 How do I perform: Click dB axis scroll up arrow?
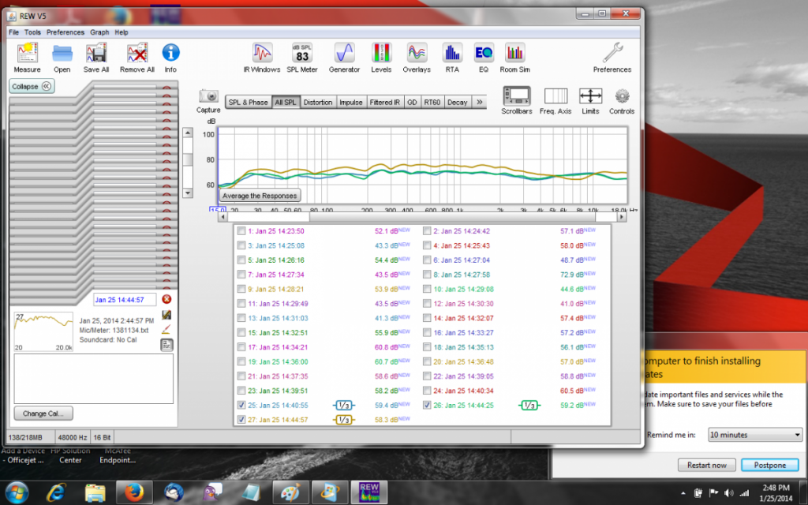[x=188, y=133]
